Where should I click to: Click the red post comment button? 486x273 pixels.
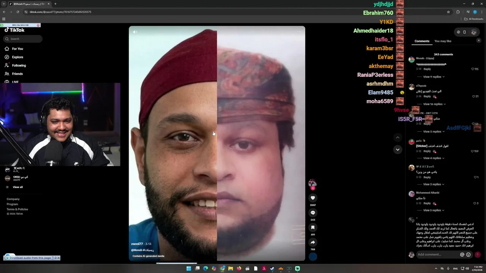tap(478, 255)
